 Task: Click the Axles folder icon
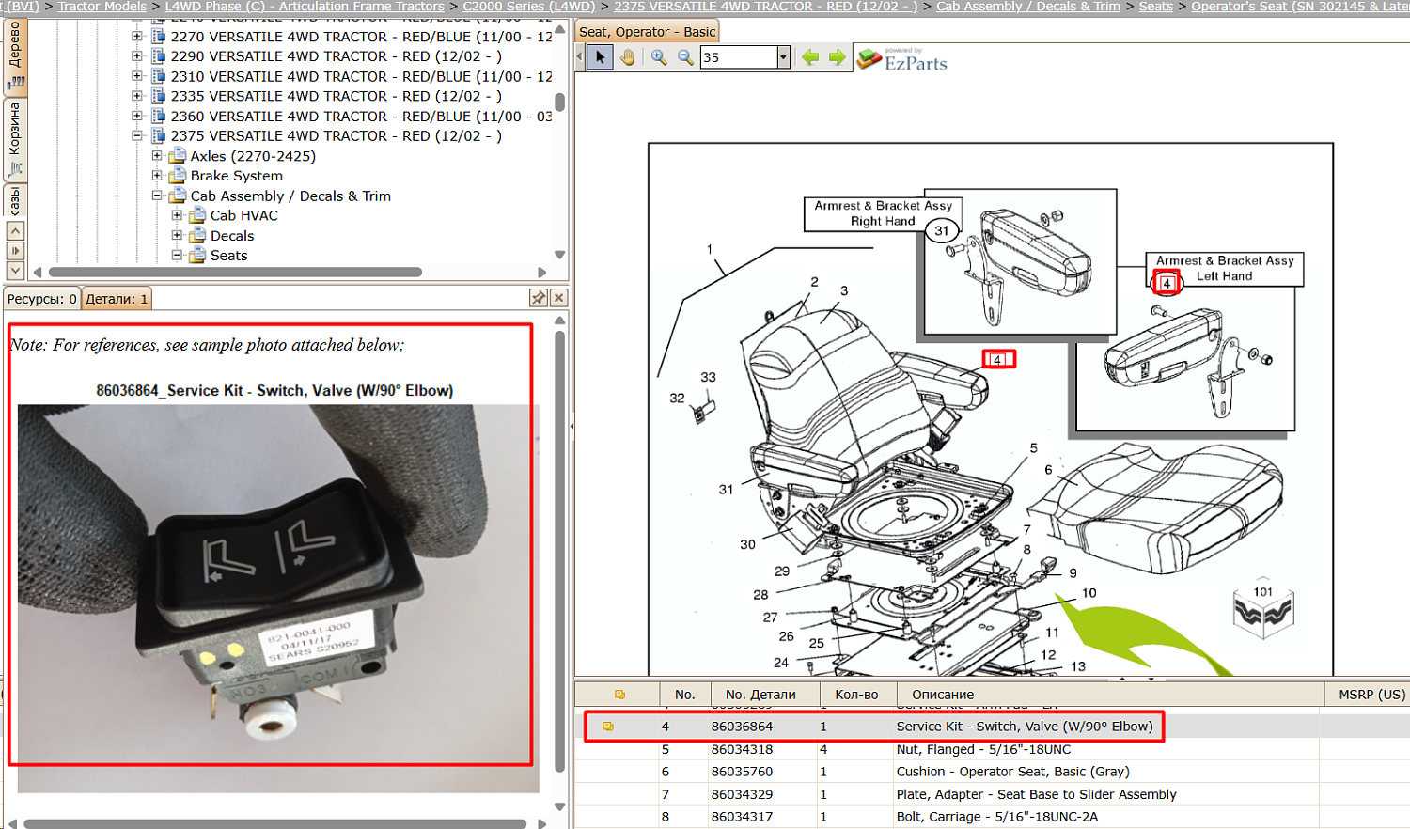[x=178, y=156]
